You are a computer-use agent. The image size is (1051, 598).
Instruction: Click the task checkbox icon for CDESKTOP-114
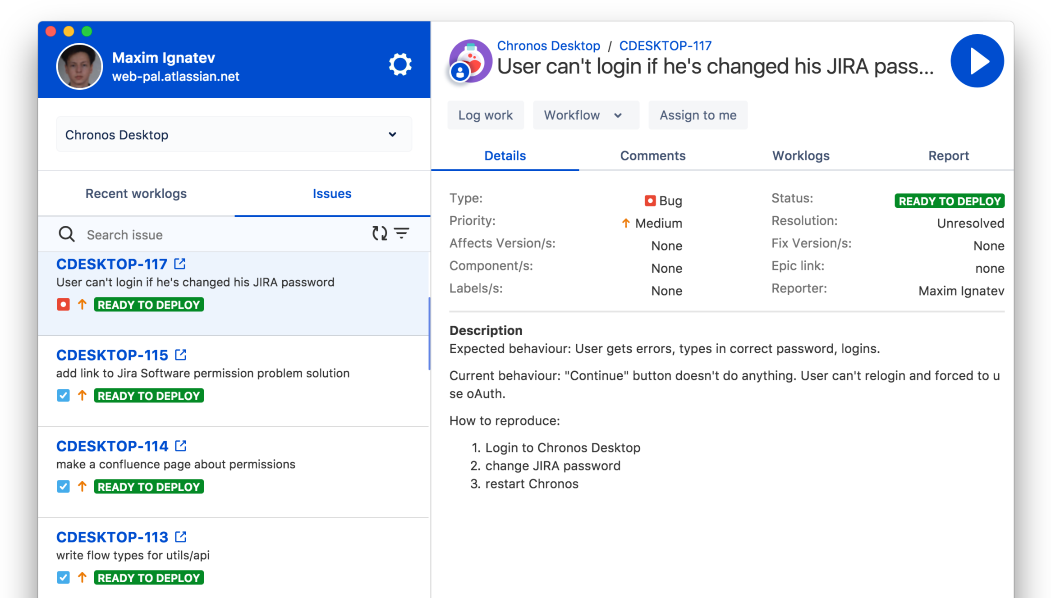63,486
